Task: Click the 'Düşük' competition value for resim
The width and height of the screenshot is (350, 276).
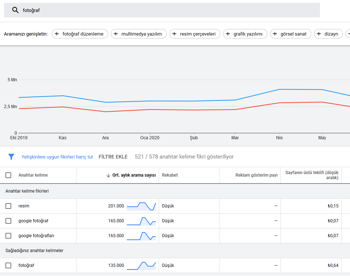Action: point(168,206)
